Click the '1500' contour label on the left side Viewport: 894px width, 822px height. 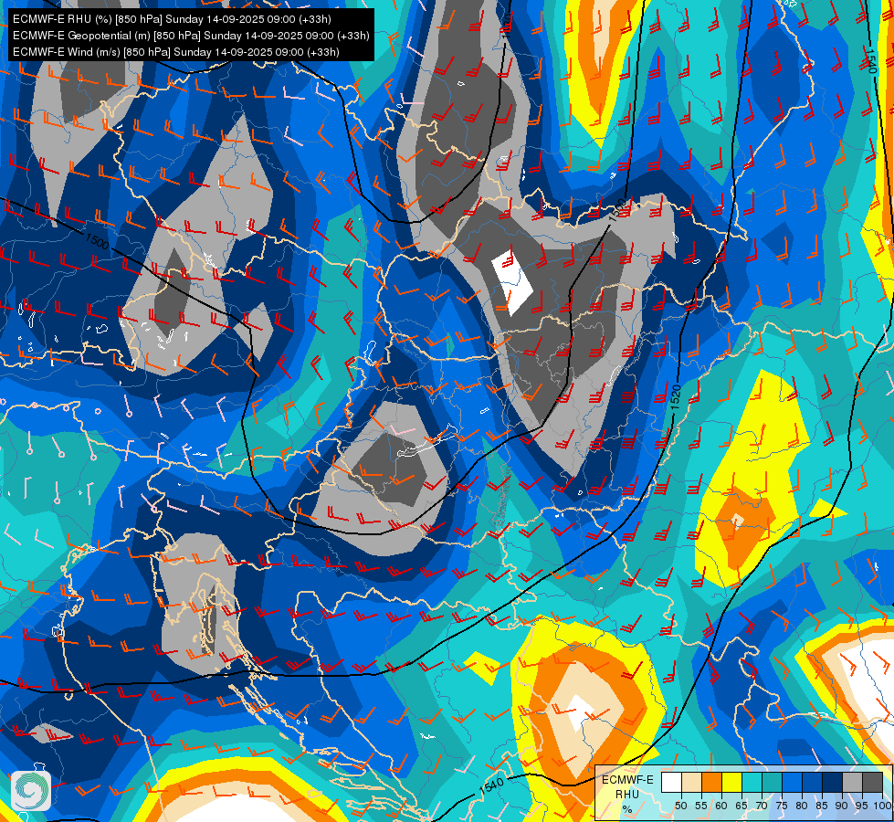click(97, 239)
